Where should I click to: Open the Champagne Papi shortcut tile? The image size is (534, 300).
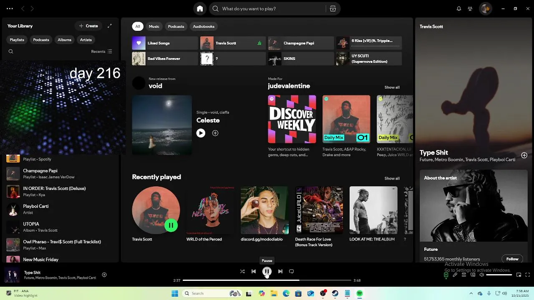pyautogui.click(x=301, y=43)
